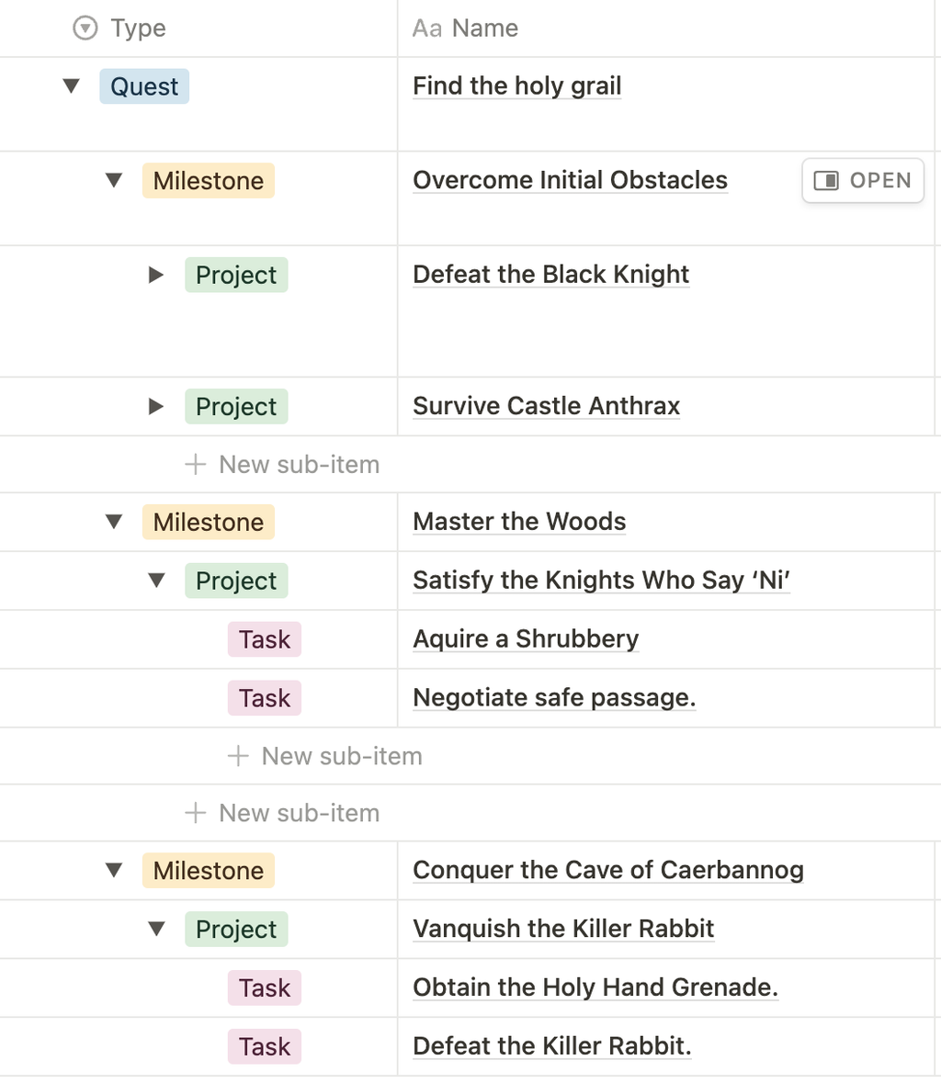Viewport: 941px width, 1083px height.
Task: Collapse Conquer the Cave of Caerbannog milestone
Action: coord(114,870)
